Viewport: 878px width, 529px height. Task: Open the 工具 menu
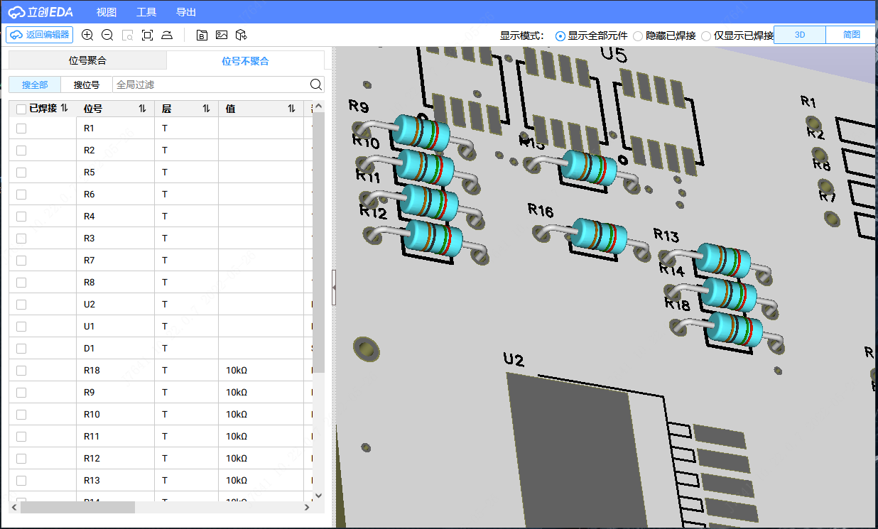146,12
